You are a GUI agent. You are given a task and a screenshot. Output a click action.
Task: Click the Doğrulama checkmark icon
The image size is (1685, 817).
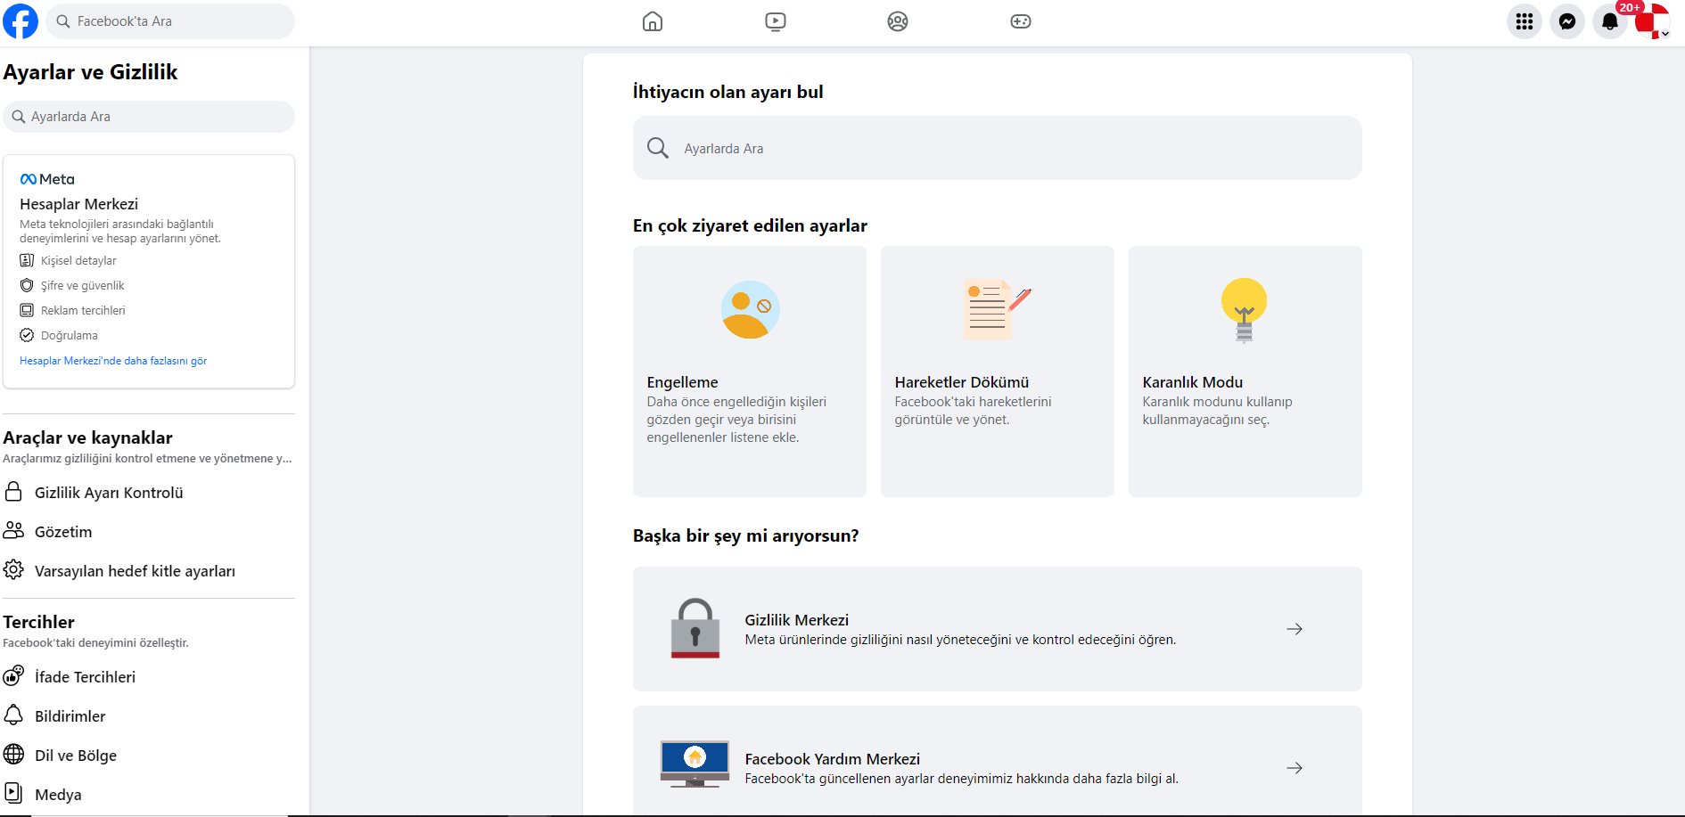point(27,335)
